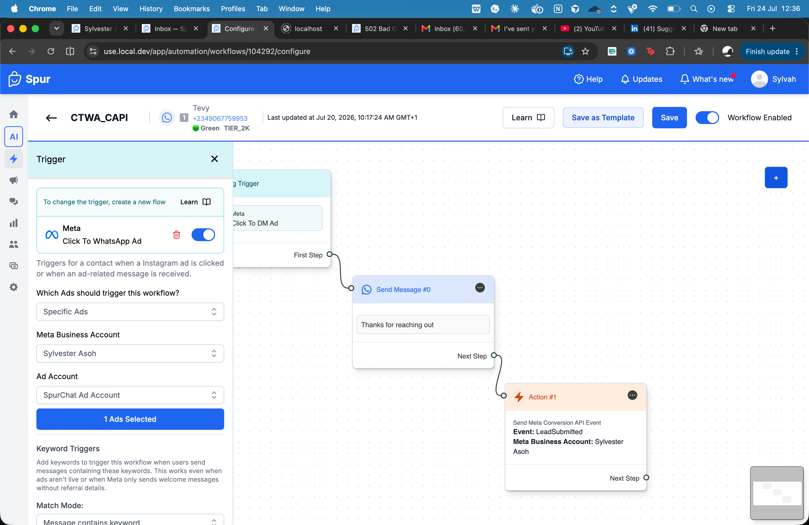Image resolution: width=809 pixels, height=525 pixels.
Task: Open What's new notifications
Action: click(x=707, y=79)
